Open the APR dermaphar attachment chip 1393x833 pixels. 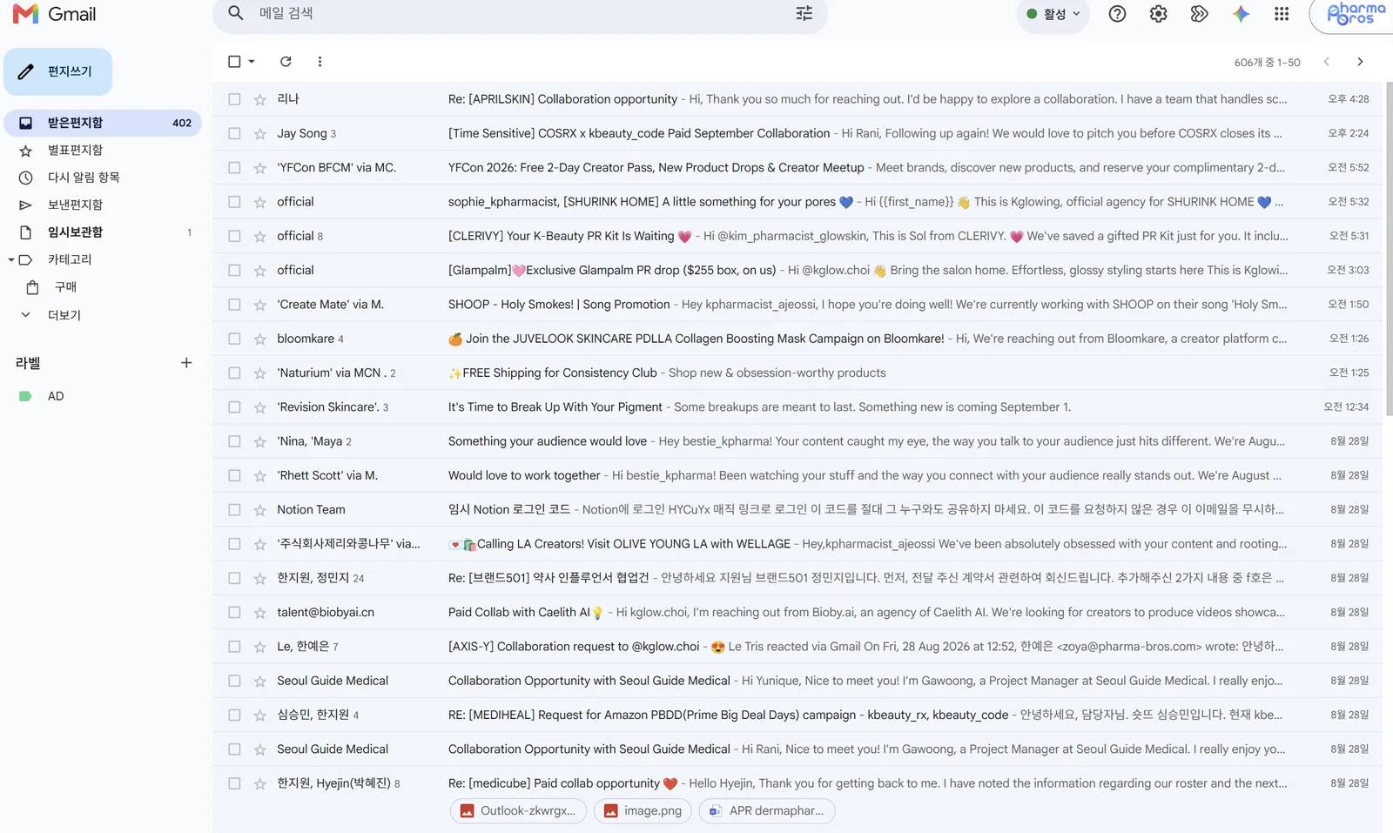click(766, 811)
